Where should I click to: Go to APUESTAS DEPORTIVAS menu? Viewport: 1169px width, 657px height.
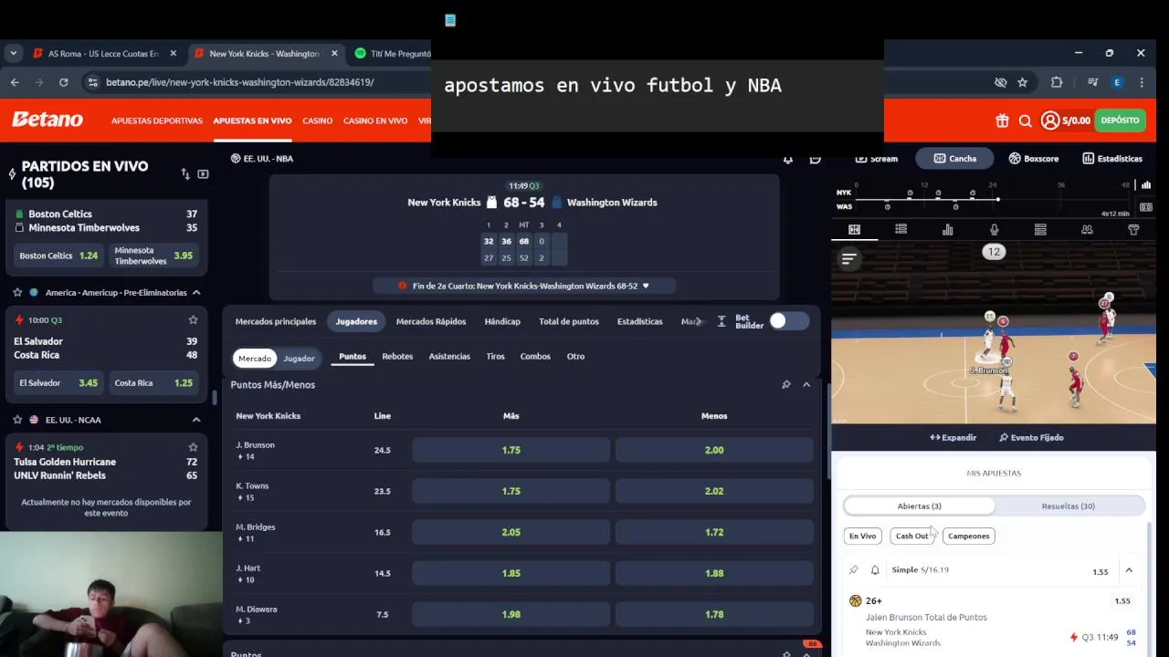point(157,120)
